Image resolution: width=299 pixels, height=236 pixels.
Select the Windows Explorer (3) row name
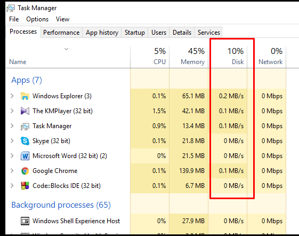point(62,96)
